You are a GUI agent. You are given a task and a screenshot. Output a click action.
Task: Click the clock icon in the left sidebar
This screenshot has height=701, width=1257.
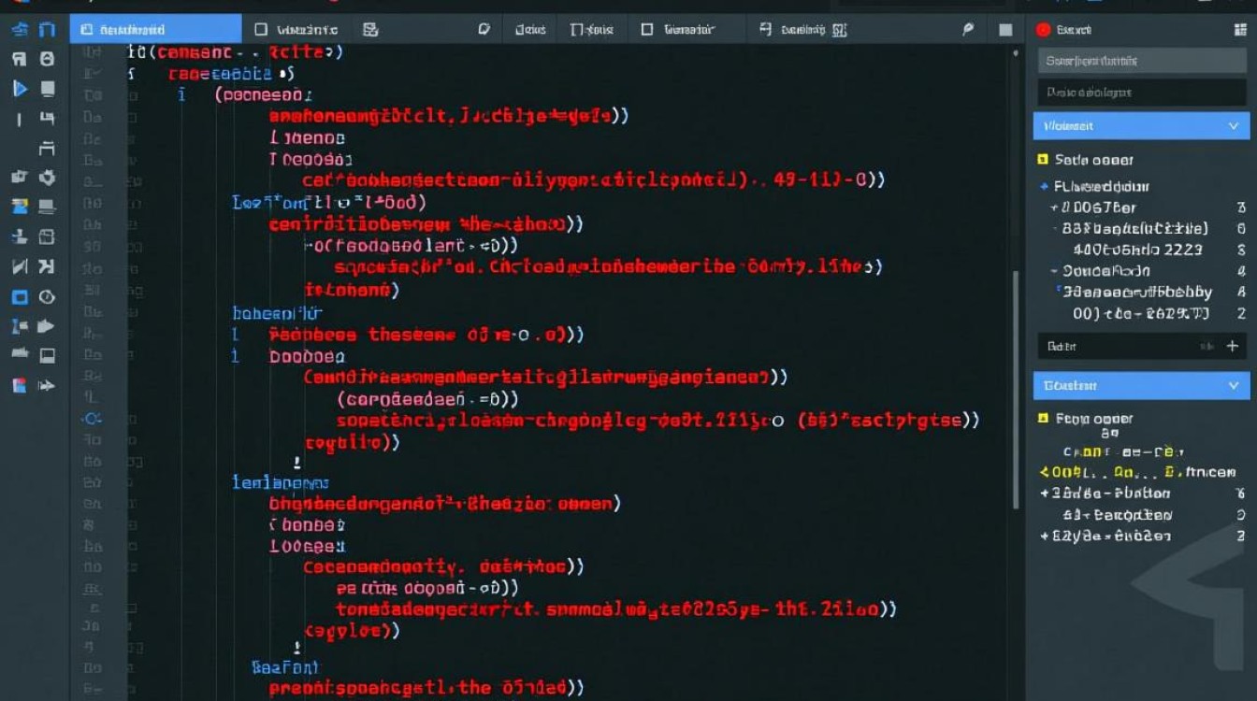click(47, 297)
